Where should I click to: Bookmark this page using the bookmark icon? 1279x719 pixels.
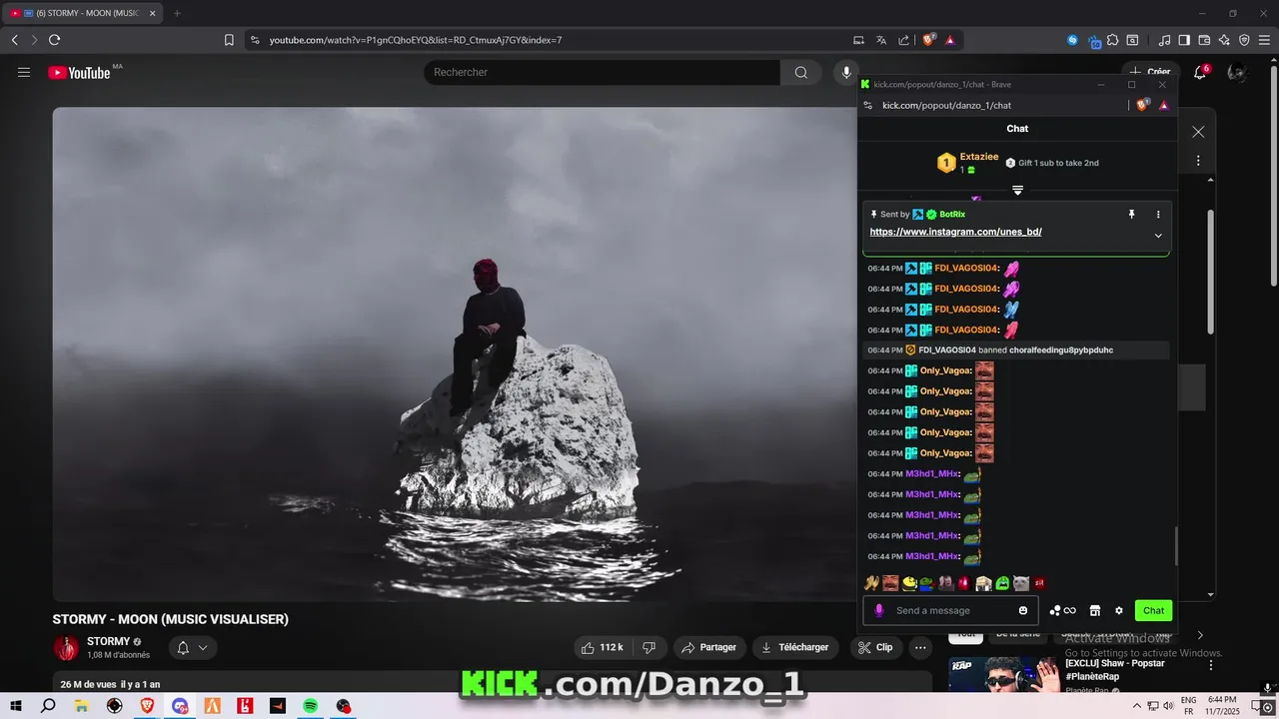tap(229, 40)
